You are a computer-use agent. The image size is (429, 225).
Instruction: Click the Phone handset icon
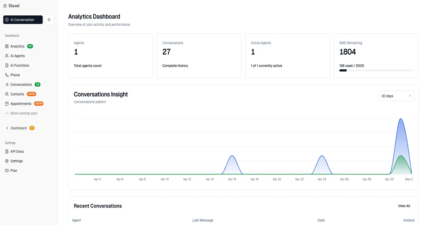pos(7,75)
